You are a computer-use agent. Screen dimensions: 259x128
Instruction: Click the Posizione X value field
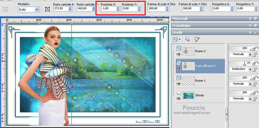(108, 9)
